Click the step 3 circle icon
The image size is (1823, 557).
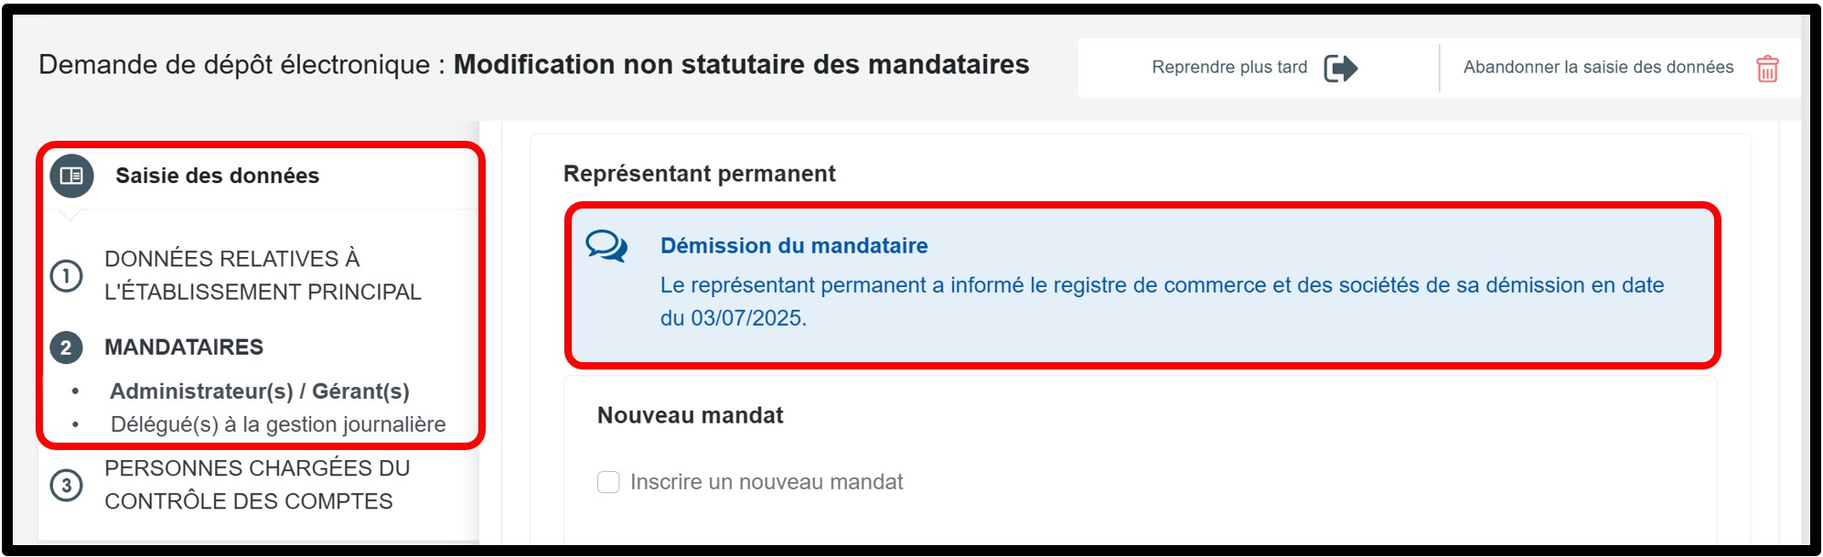(x=66, y=485)
